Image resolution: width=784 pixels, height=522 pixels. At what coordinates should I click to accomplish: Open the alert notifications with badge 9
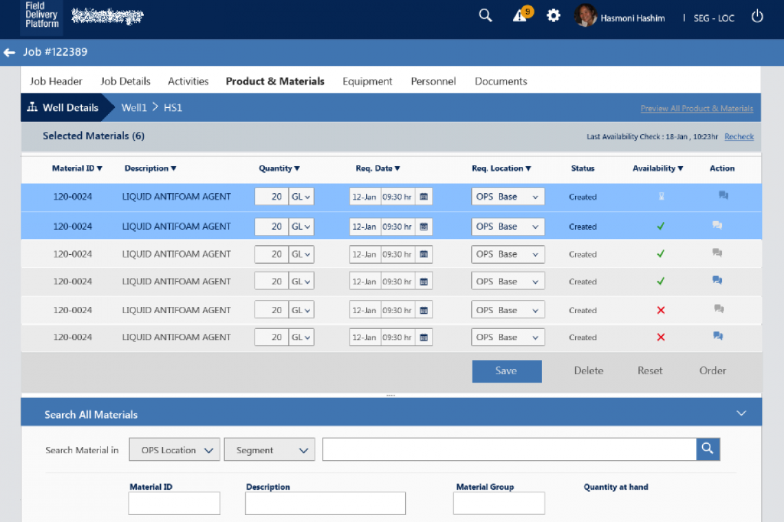pyautogui.click(x=521, y=15)
